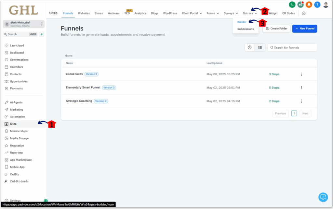The width and height of the screenshot is (333, 209).
Task: Switch to recently updated clock view
Action: tap(249, 48)
